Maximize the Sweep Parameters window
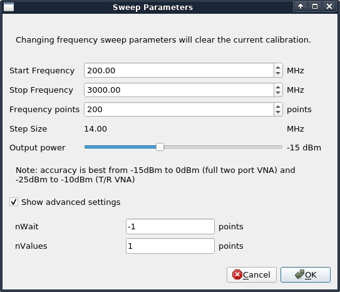This screenshot has height=292, width=340. pos(315,6)
